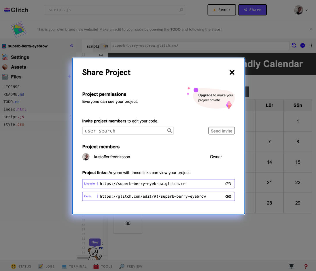Open the Status panel
The width and height of the screenshot is (316, 271).
pyautogui.click(x=21, y=266)
